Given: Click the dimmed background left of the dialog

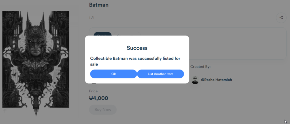Looking at the screenshot, I should (x=78, y=59).
